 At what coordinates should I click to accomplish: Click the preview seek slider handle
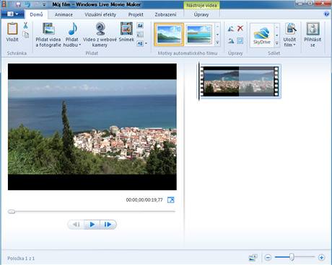tap(12, 212)
